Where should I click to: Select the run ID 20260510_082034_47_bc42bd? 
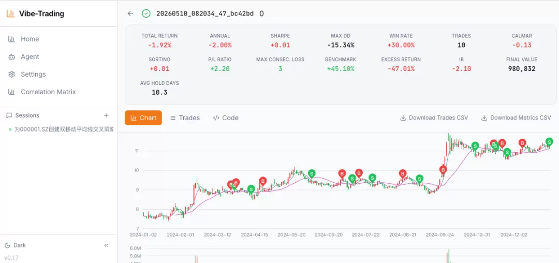[x=205, y=13]
